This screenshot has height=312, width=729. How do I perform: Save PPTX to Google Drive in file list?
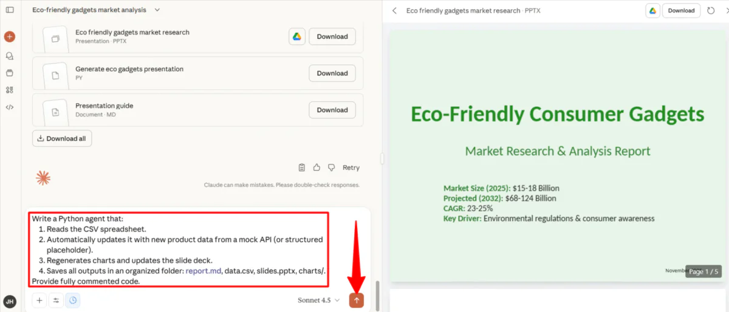pyautogui.click(x=296, y=36)
